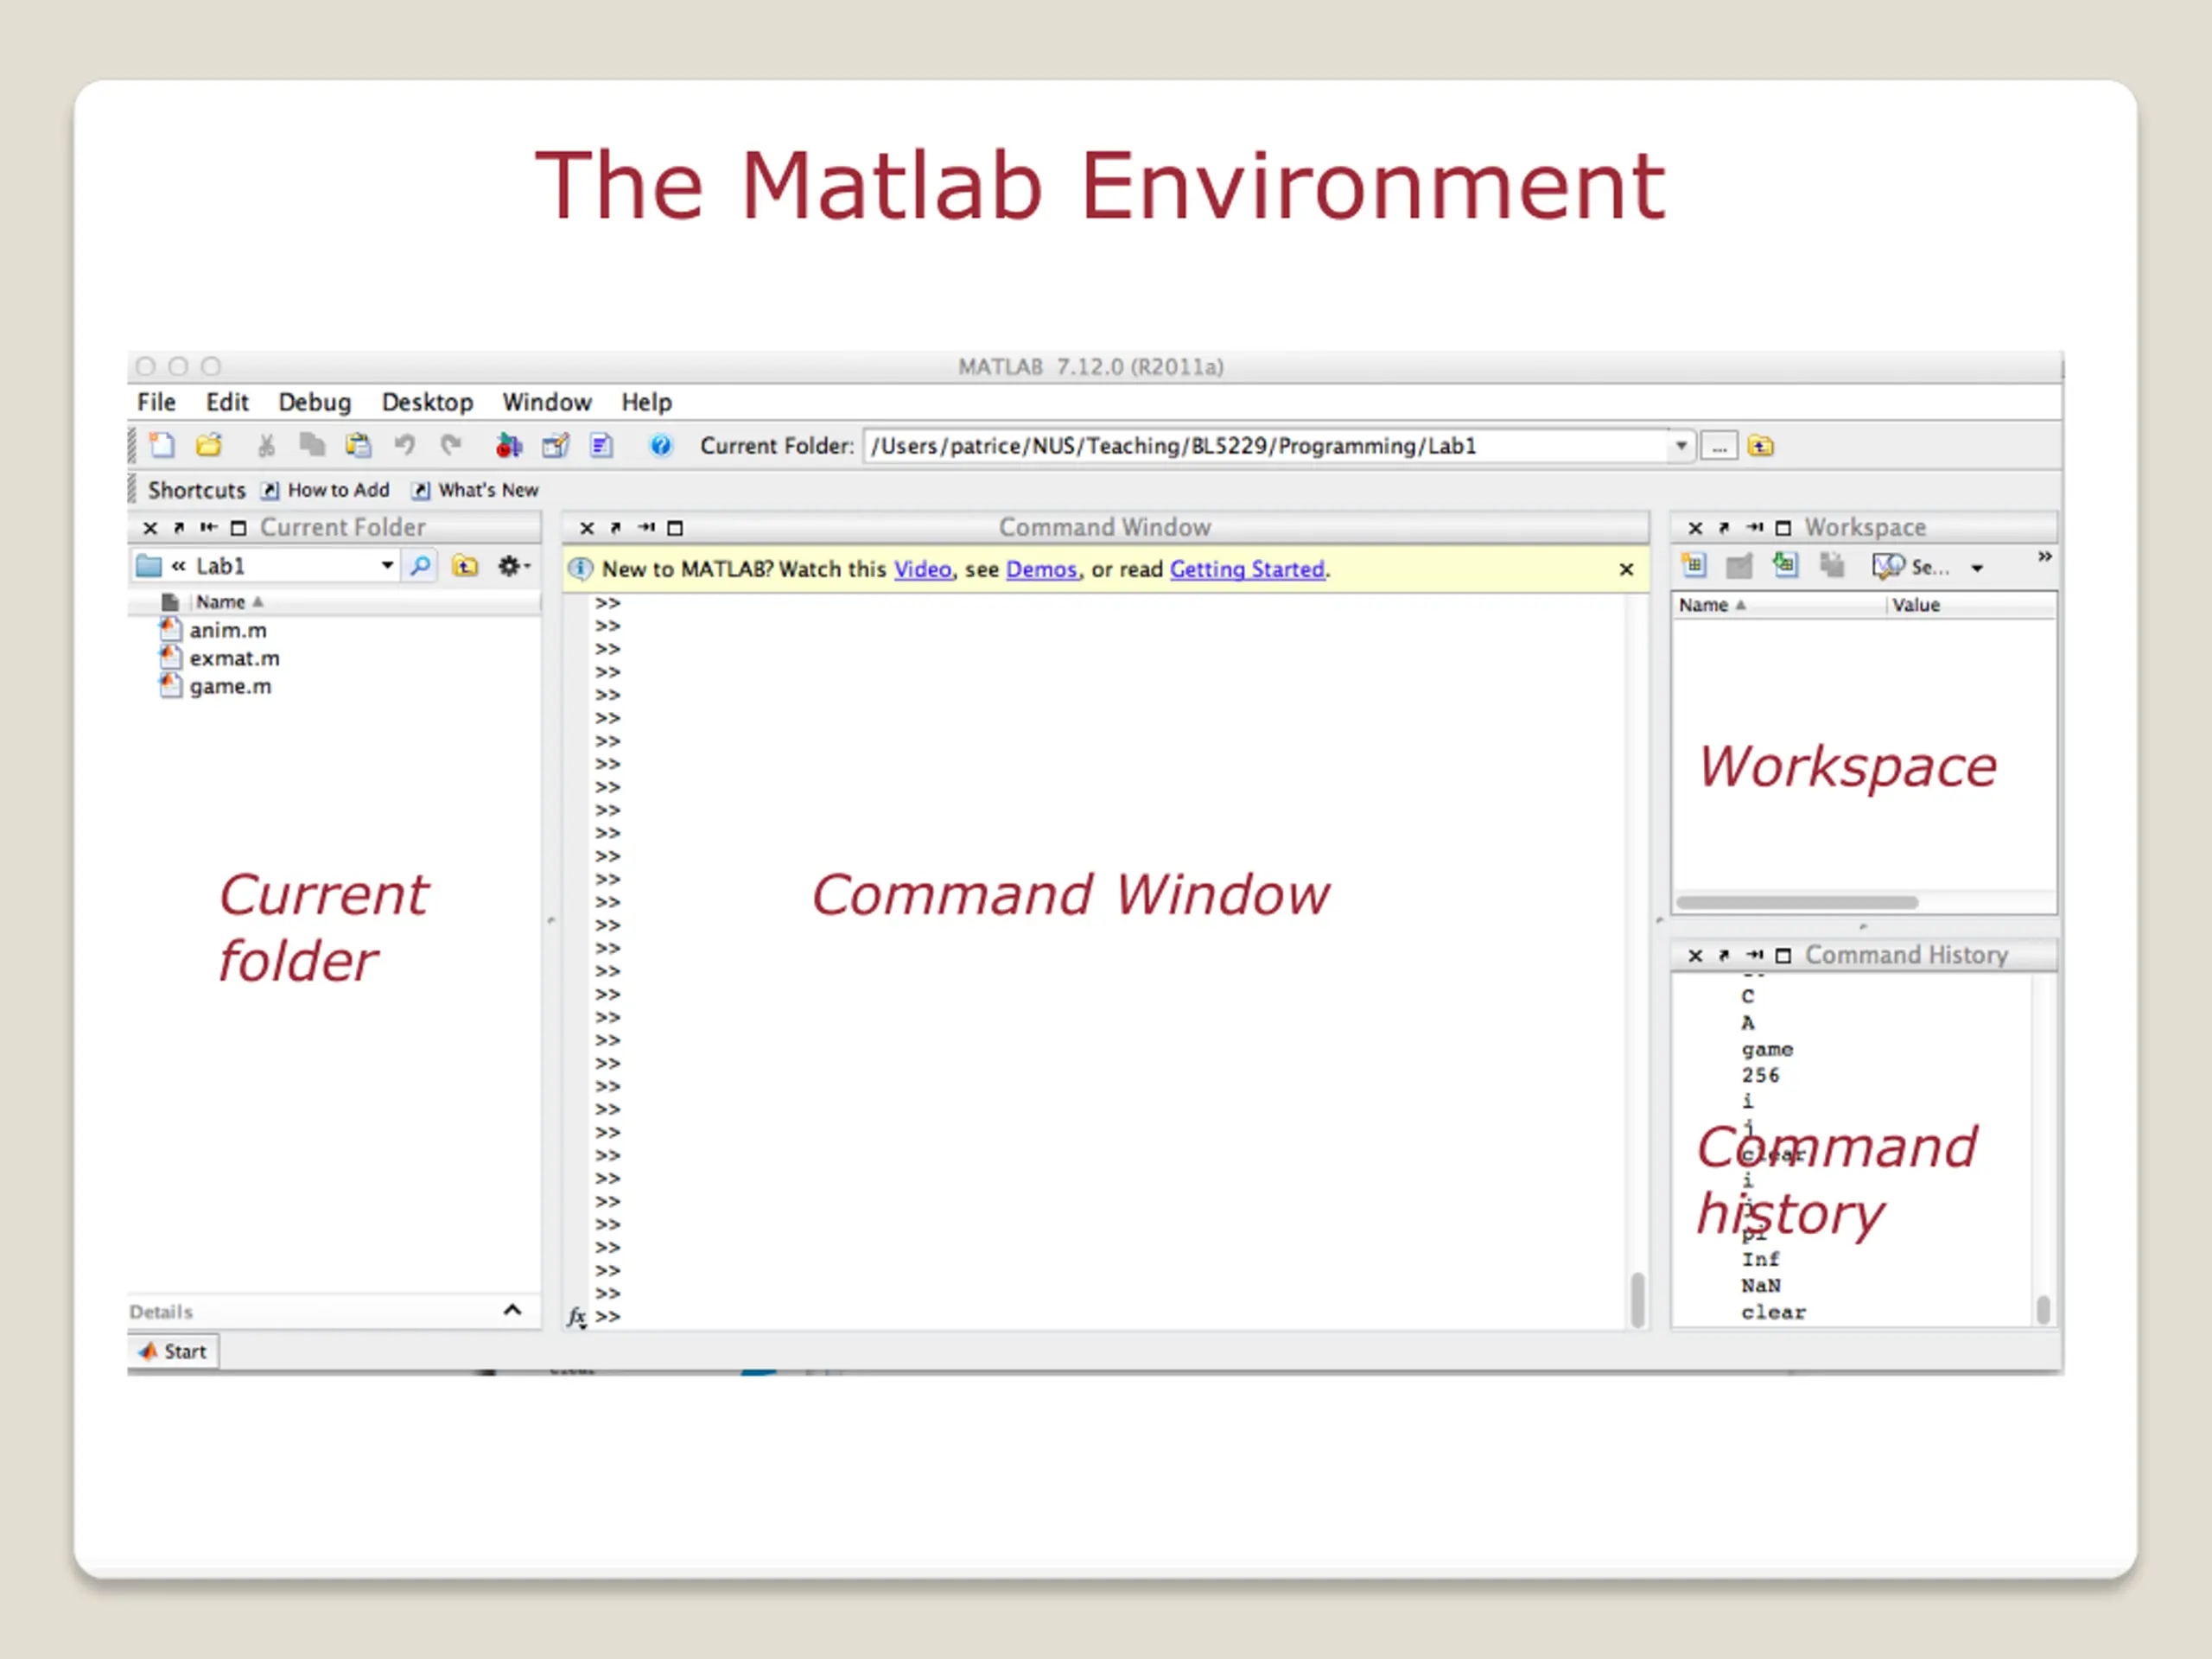
Task: Open the Help menu
Action: [x=646, y=402]
